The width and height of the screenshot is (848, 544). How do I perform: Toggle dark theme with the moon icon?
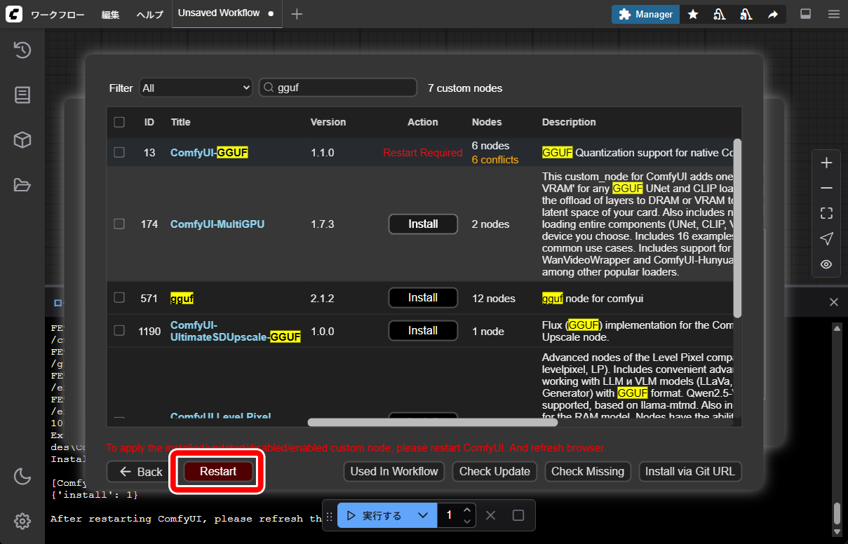pos(22,477)
